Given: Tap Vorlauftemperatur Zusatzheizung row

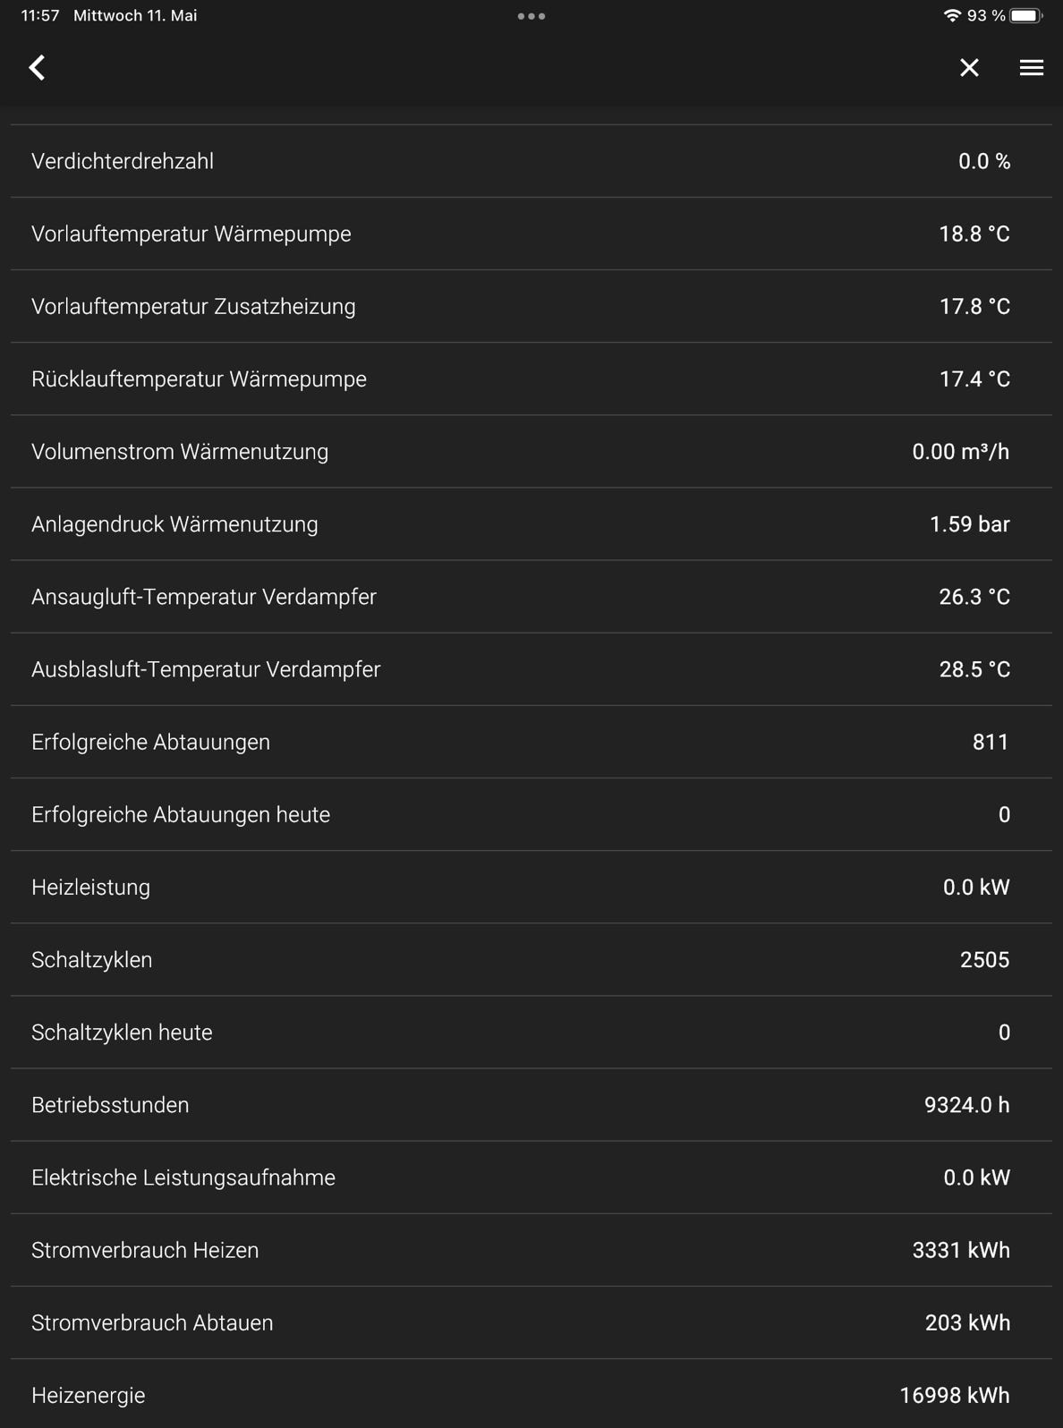Looking at the screenshot, I should pyautogui.click(x=531, y=306).
